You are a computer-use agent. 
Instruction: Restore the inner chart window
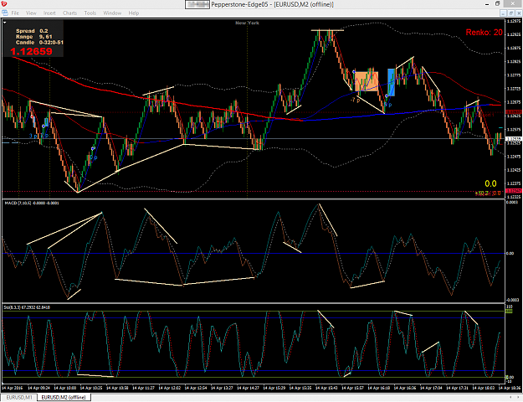(511, 13)
